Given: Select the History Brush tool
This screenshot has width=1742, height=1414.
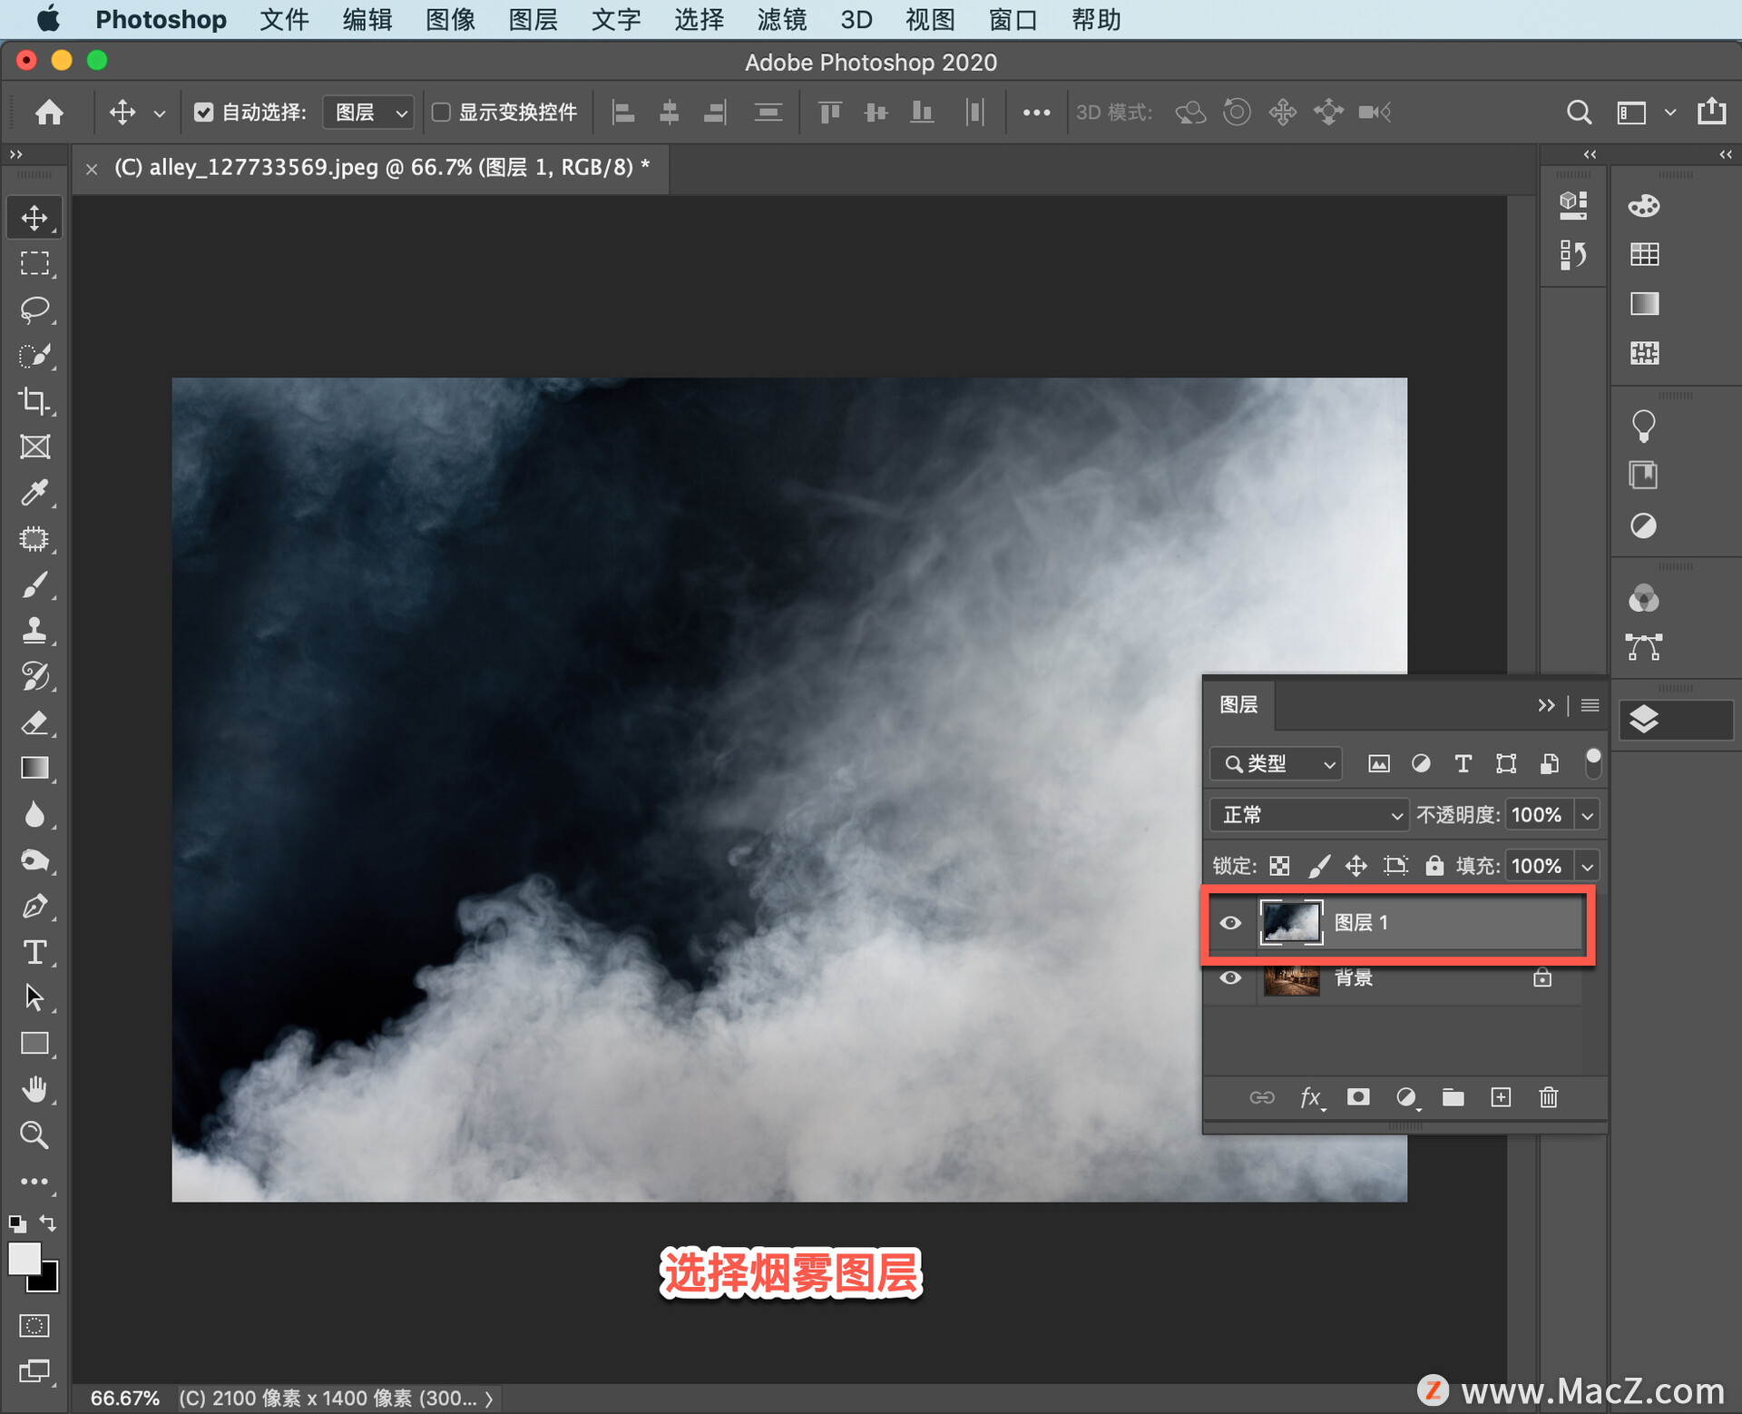Looking at the screenshot, I should (x=34, y=676).
